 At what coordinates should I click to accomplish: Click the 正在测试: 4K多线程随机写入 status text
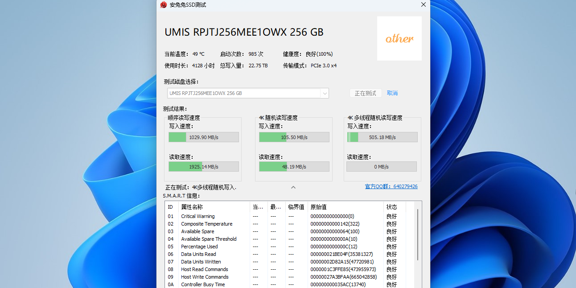201,187
